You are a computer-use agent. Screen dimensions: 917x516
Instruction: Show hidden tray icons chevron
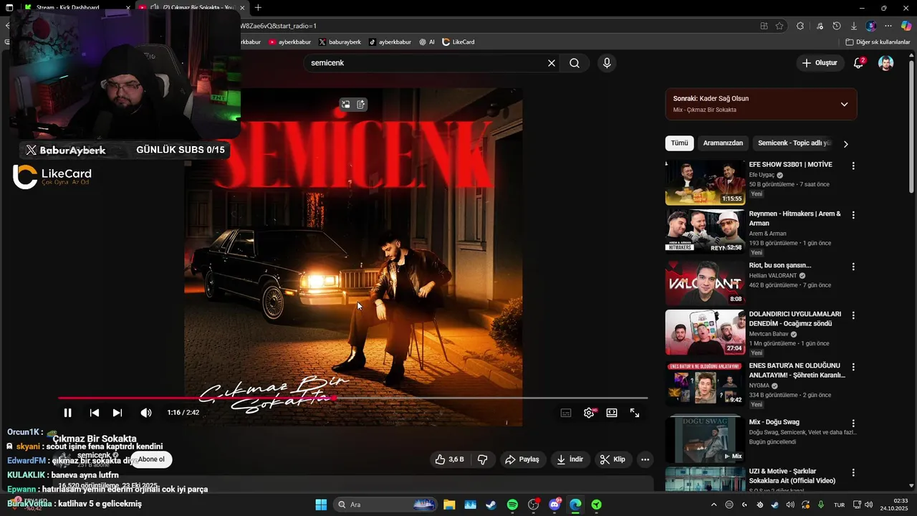pyautogui.click(x=714, y=505)
